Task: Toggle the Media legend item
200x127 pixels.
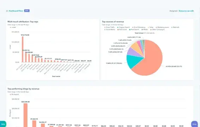Action: tap(145, 30)
